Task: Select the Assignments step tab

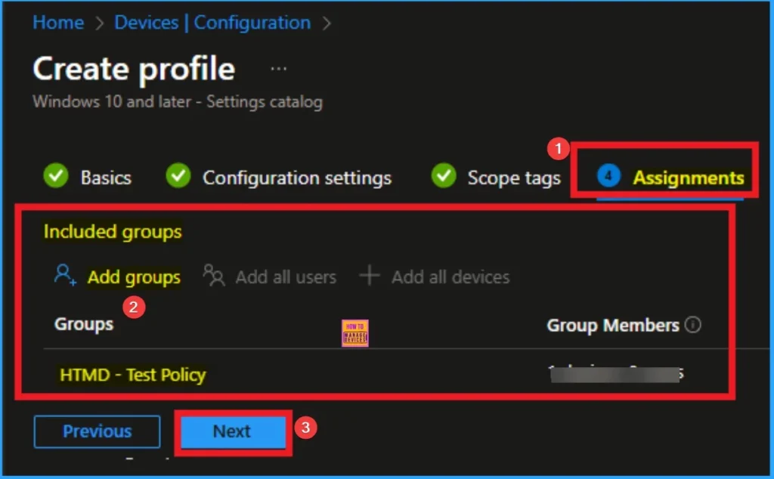Action: tap(688, 178)
